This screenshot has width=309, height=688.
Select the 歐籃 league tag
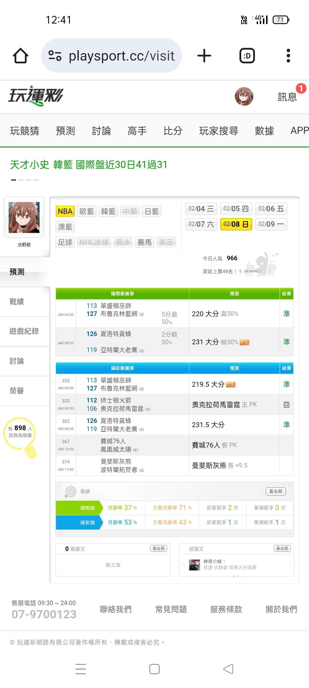87,212
